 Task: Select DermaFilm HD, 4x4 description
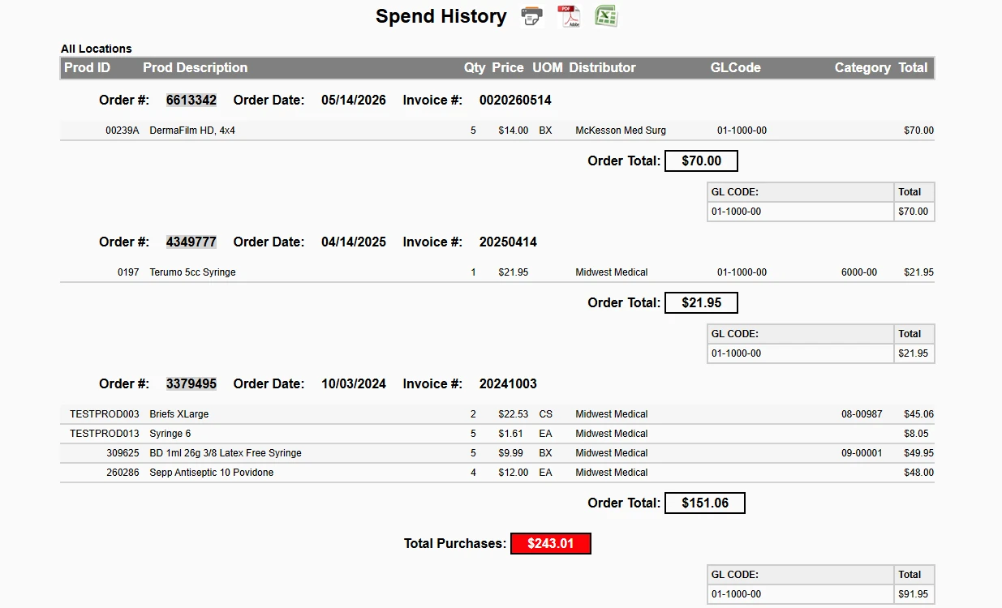pyautogui.click(x=192, y=130)
